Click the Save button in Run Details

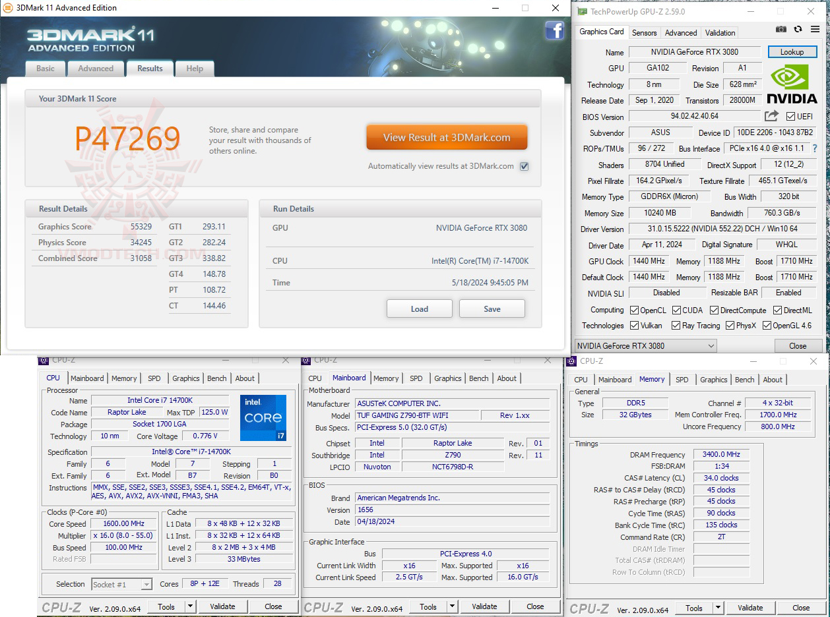point(492,308)
